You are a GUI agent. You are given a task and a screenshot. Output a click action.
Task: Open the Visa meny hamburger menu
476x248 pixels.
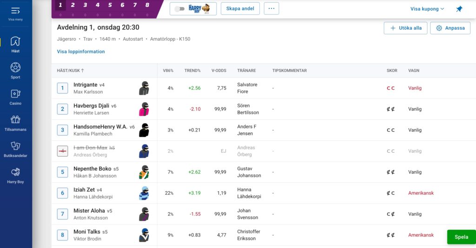(15, 13)
